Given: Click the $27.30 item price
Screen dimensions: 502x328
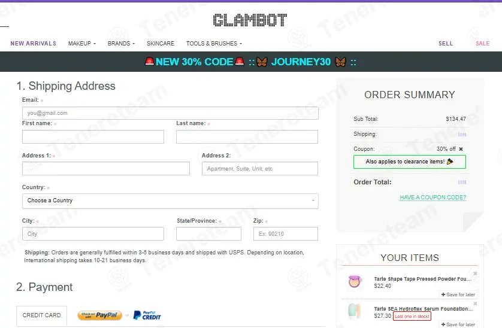Looking at the screenshot, I should (x=383, y=316).
